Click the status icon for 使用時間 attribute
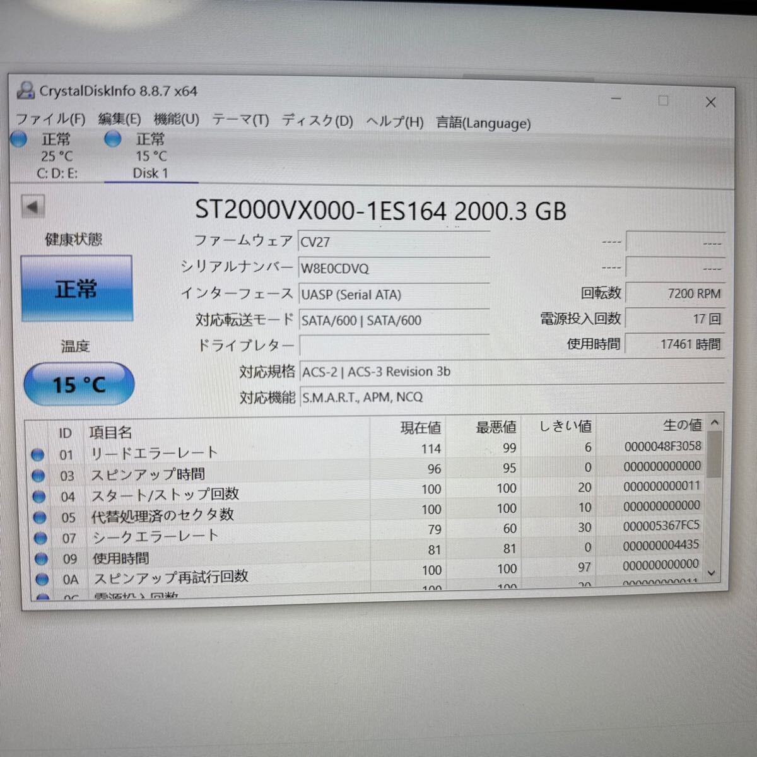Screen dimensions: 757x757 (x=38, y=558)
